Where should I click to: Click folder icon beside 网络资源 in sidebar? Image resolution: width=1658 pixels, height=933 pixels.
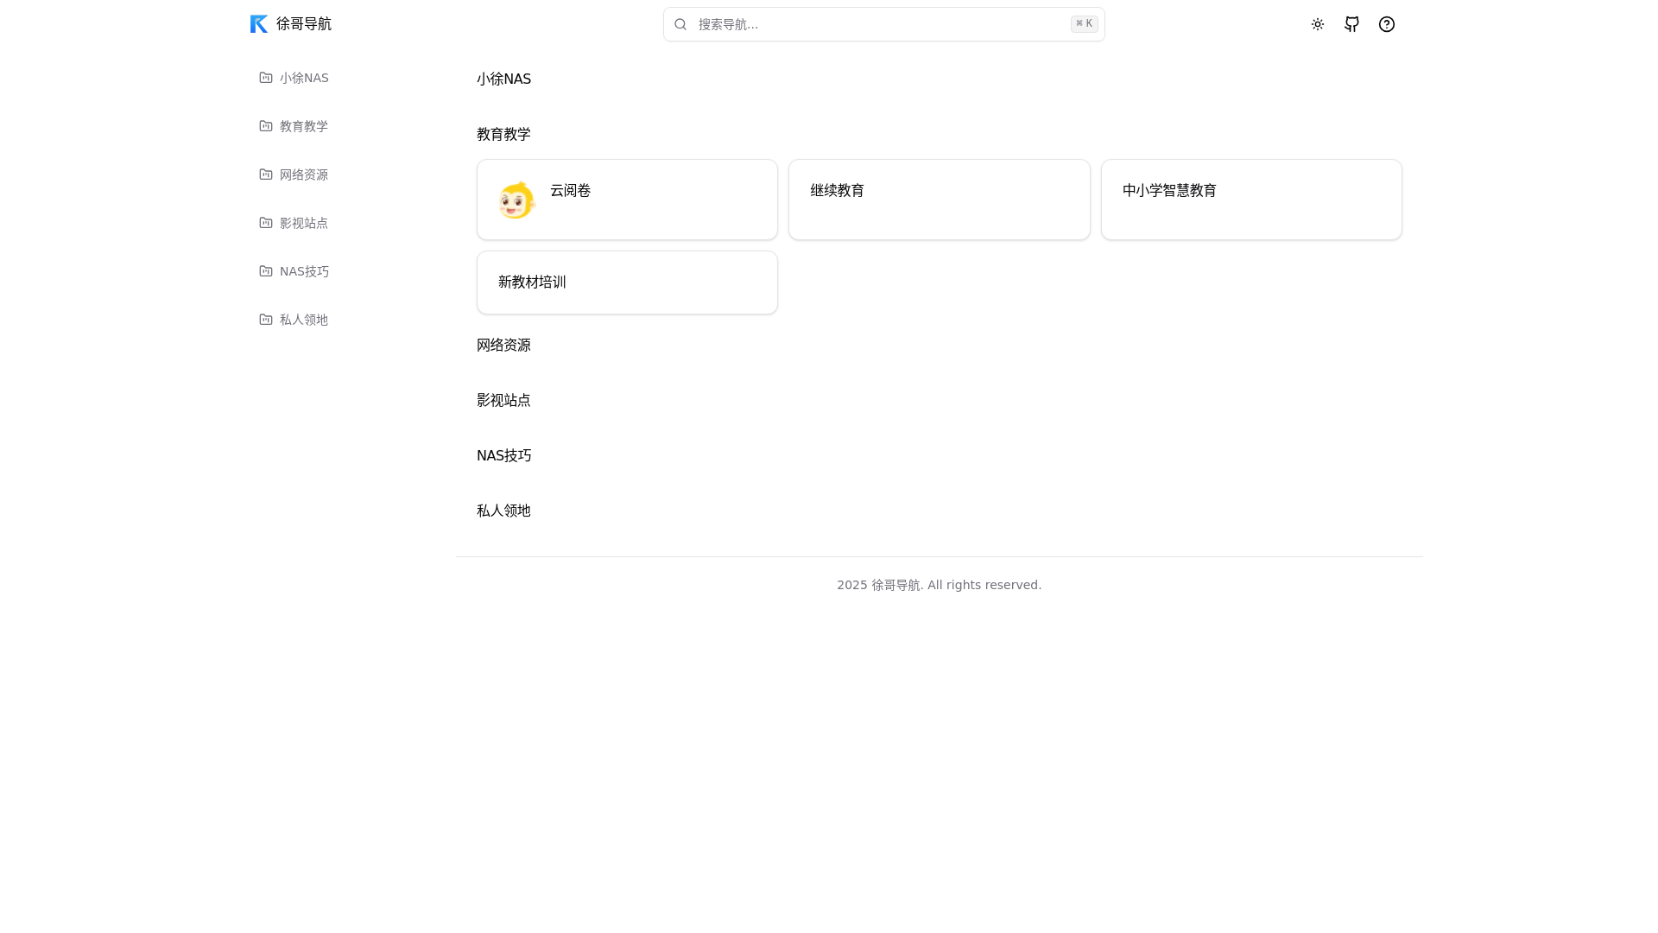(266, 175)
